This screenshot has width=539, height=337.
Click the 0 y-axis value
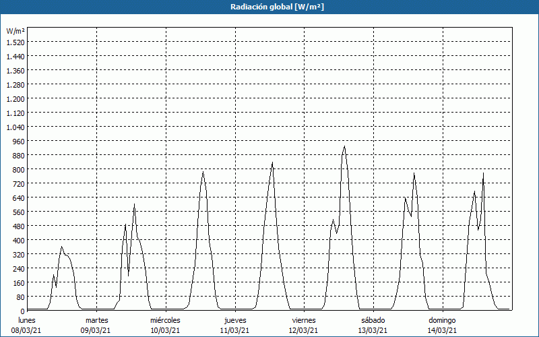coord(23,311)
